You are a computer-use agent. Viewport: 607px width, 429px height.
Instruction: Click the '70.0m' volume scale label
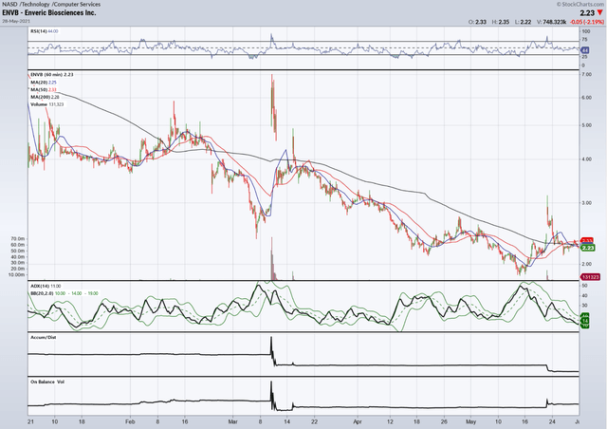(x=18, y=239)
